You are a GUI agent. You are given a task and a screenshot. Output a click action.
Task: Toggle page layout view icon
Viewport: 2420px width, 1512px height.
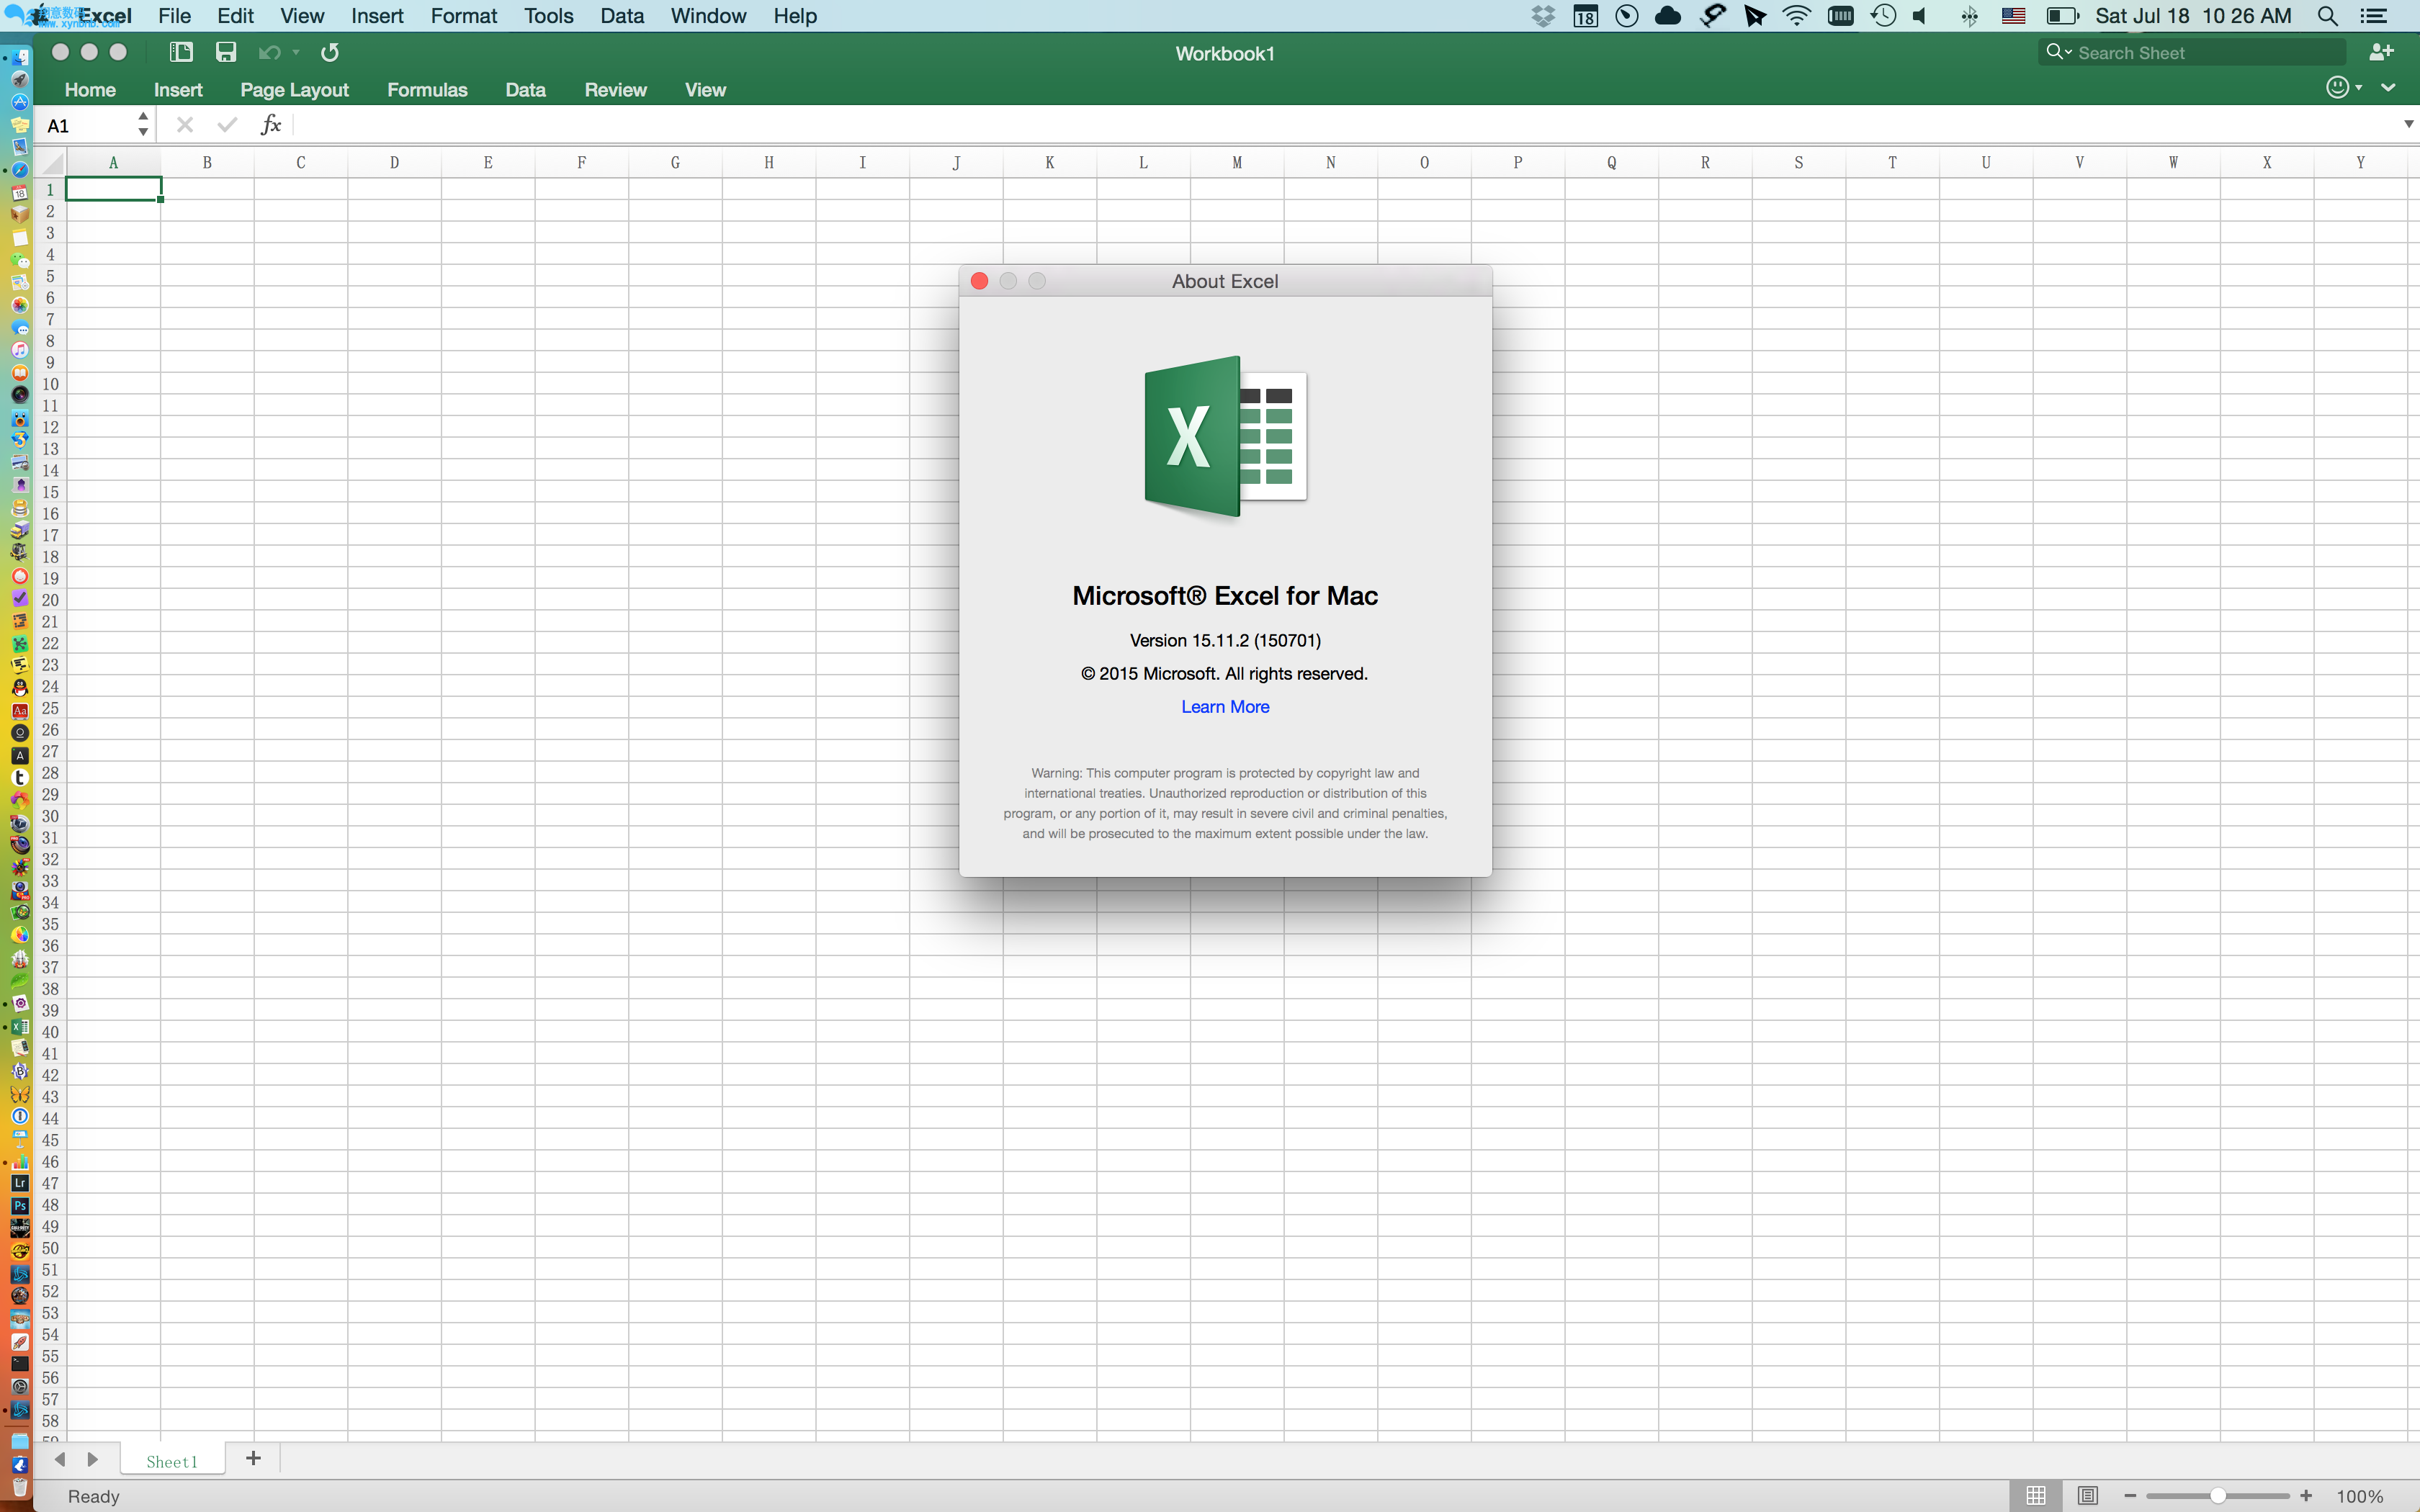[2087, 1496]
